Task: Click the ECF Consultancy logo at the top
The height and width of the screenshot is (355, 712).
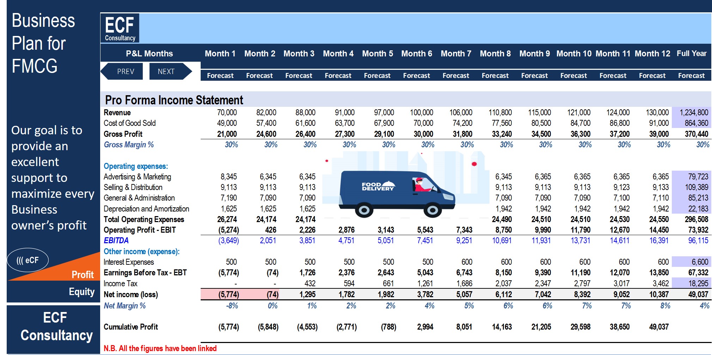Action: pyautogui.click(x=120, y=28)
